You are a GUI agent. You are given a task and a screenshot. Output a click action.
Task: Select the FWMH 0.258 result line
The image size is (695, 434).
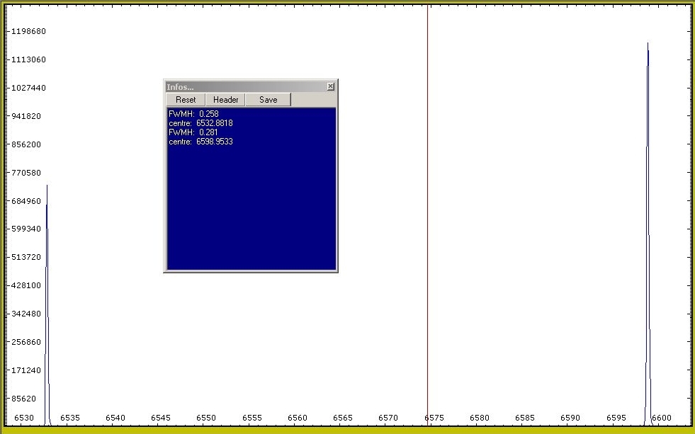pyautogui.click(x=193, y=114)
